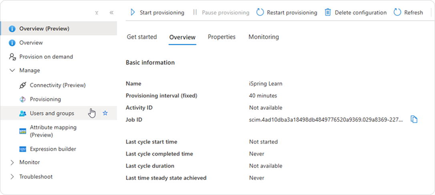Expand the Monitor section
Viewport: 435px width, 195px height.
pos(12,162)
